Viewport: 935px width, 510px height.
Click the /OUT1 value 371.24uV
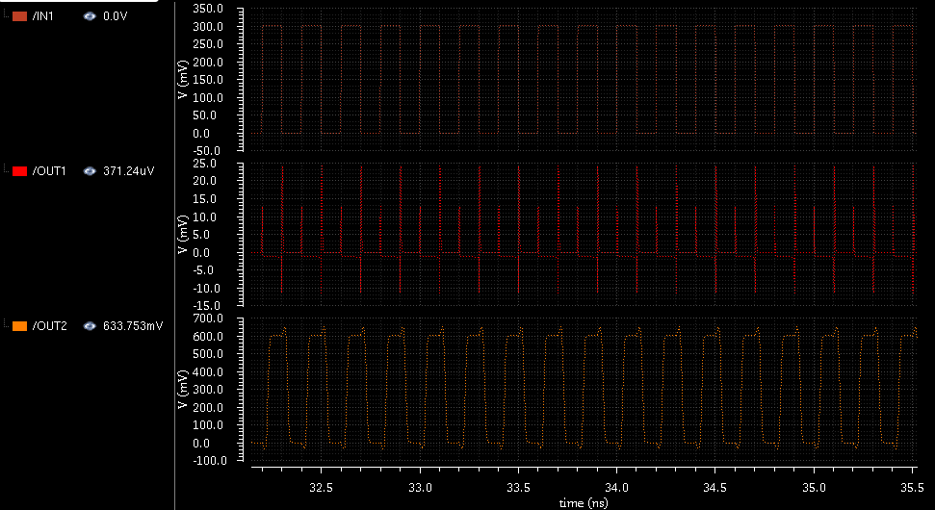(129, 171)
